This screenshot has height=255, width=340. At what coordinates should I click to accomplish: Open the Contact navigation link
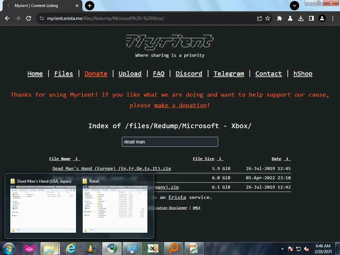(268, 73)
